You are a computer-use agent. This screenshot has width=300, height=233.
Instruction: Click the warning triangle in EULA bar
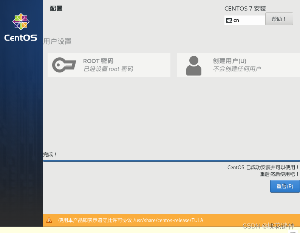pos(49,220)
